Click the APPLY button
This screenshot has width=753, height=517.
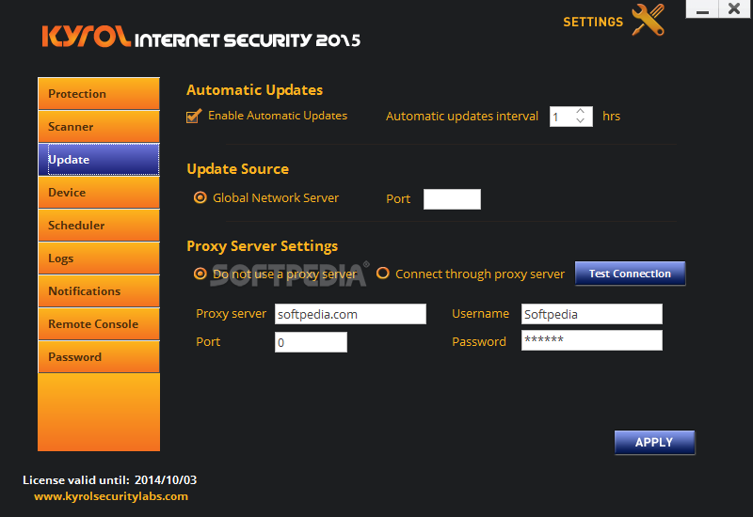click(x=654, y=442)
